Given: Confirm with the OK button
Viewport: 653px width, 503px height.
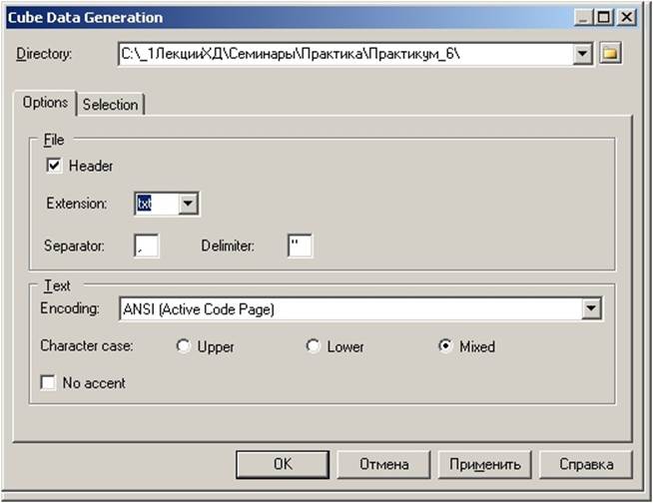Looking at the screenshot, I should point(283,464).
